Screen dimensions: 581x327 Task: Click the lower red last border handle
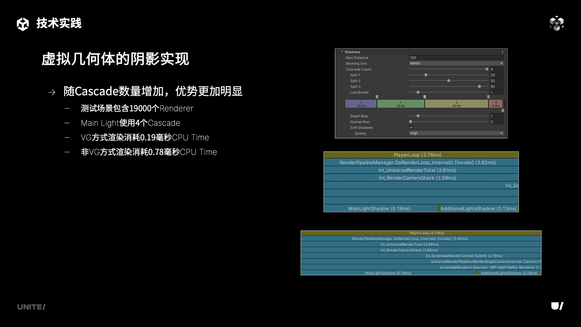(503, 110)
